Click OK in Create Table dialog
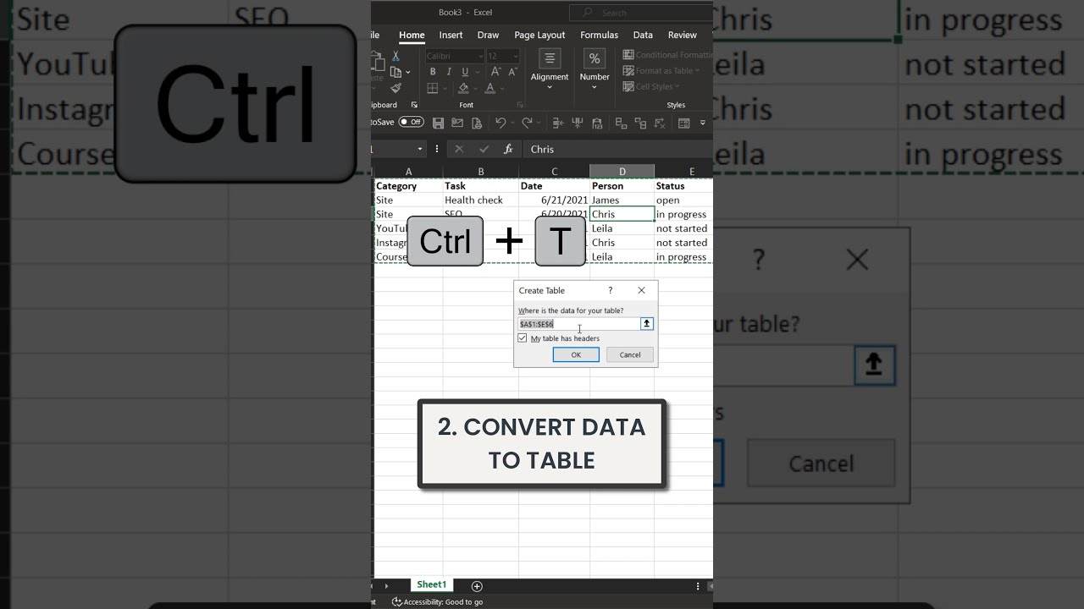 pyautogui.click(x=576, y=354)
